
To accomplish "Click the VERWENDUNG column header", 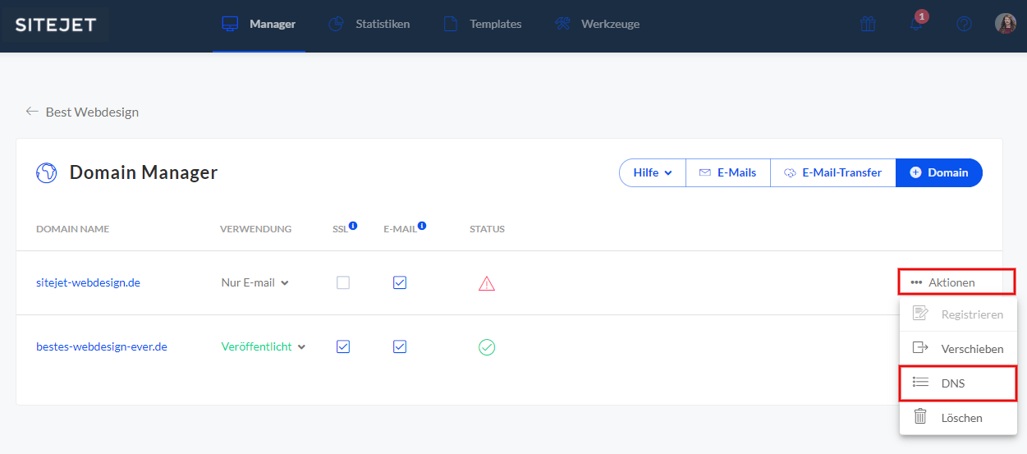I will click(256, 229).
